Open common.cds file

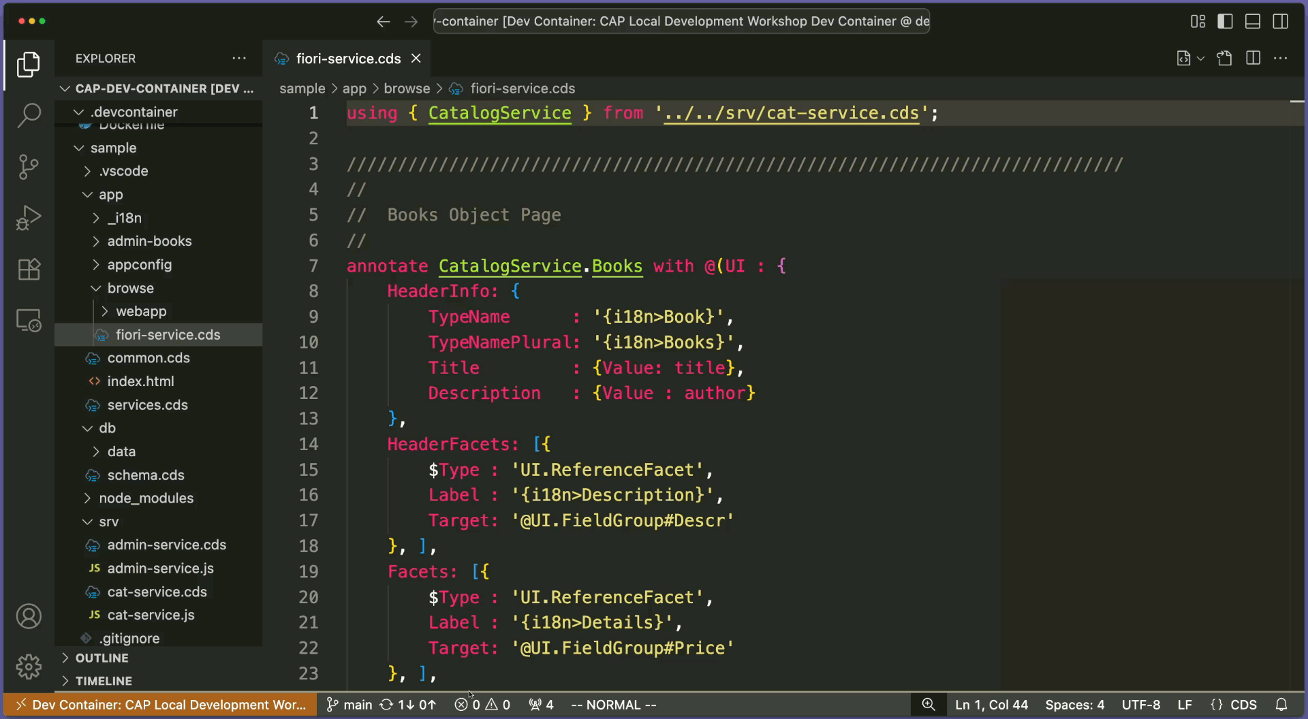[158, 358]
